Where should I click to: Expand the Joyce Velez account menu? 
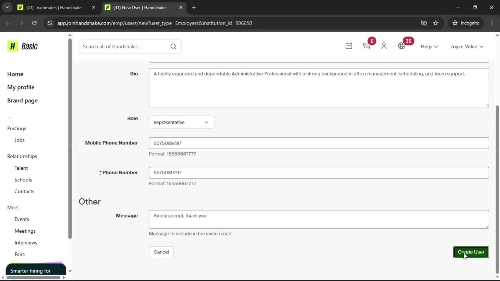(467, 47)
